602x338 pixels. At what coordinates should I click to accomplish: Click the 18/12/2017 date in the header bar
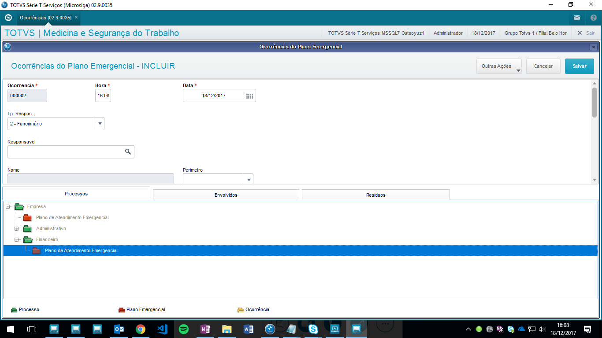[x=483, y=33]
